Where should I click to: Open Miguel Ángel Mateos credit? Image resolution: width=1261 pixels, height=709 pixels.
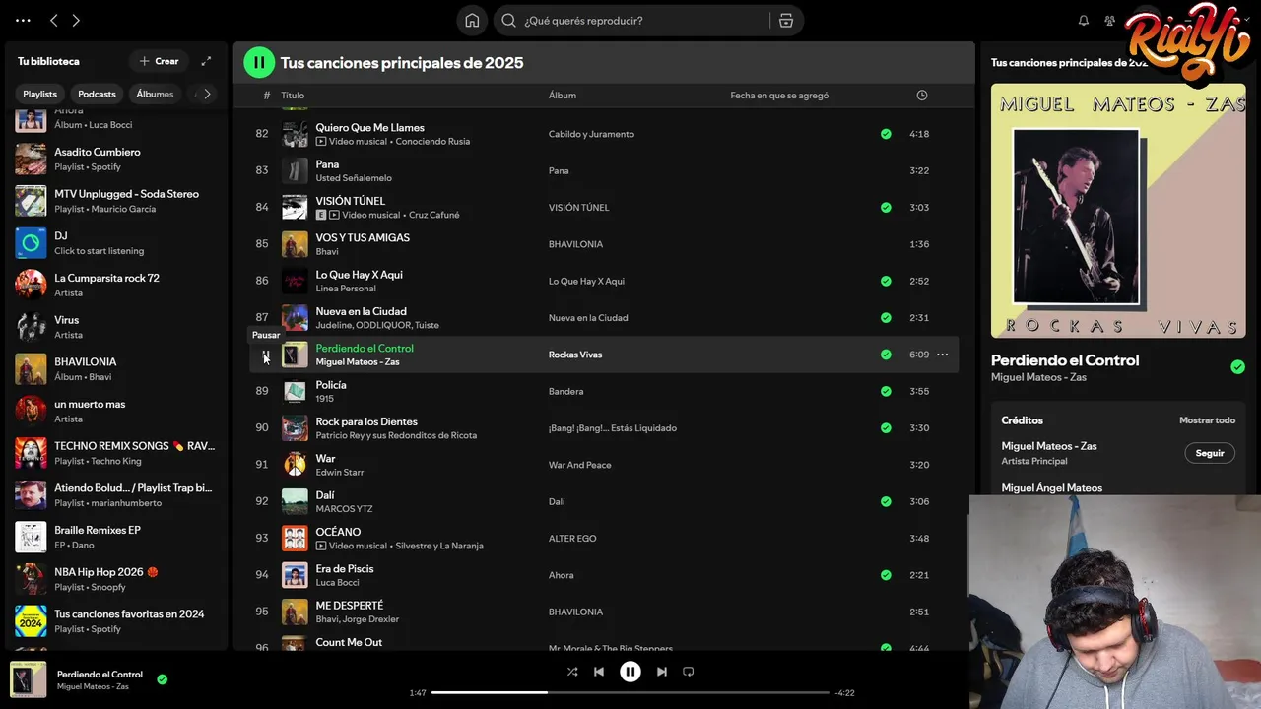click(1052, 488)
